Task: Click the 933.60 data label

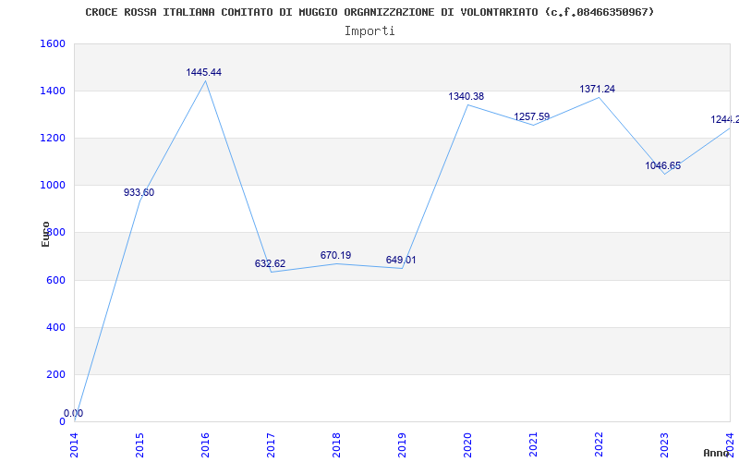Action: 139,192
